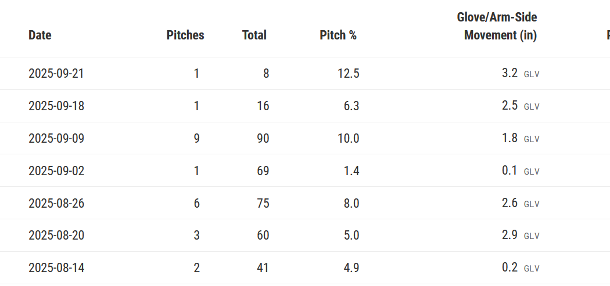Select the 2025-09-21 date cell
The height and width of the screenshot is (286, 610).
pos(60,74)
